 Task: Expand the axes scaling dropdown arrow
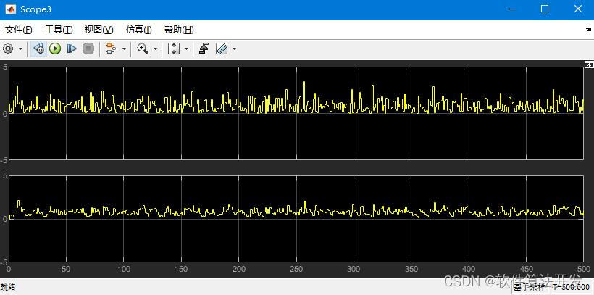186,49
